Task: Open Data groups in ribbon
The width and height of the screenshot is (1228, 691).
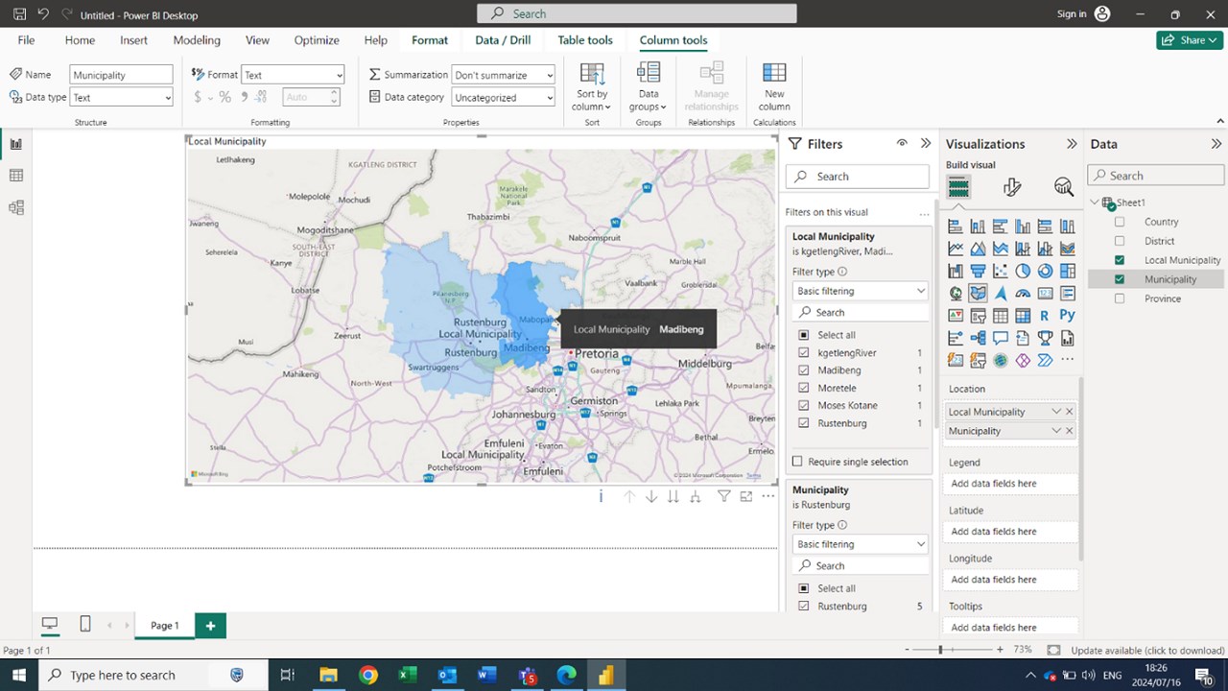Action: click(x=649, y=86)
